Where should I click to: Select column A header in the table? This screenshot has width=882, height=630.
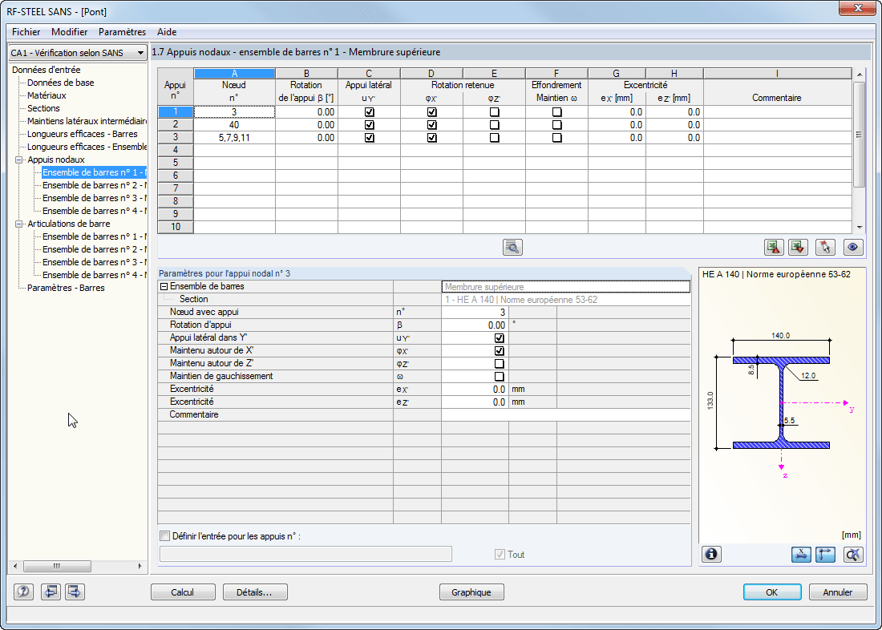point(234,74)
